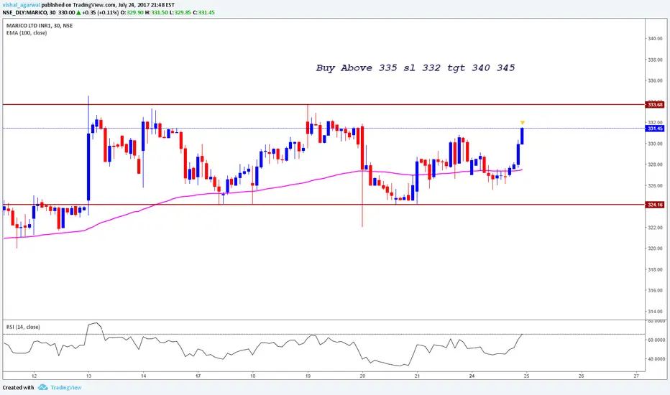Click date label 26 on time axis
Screen dimensions: 670x395
581,376
